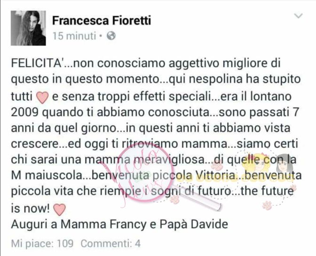Click the year "2009" in the post
Viewport: 316px width, 256px height.
coord(24,112)
